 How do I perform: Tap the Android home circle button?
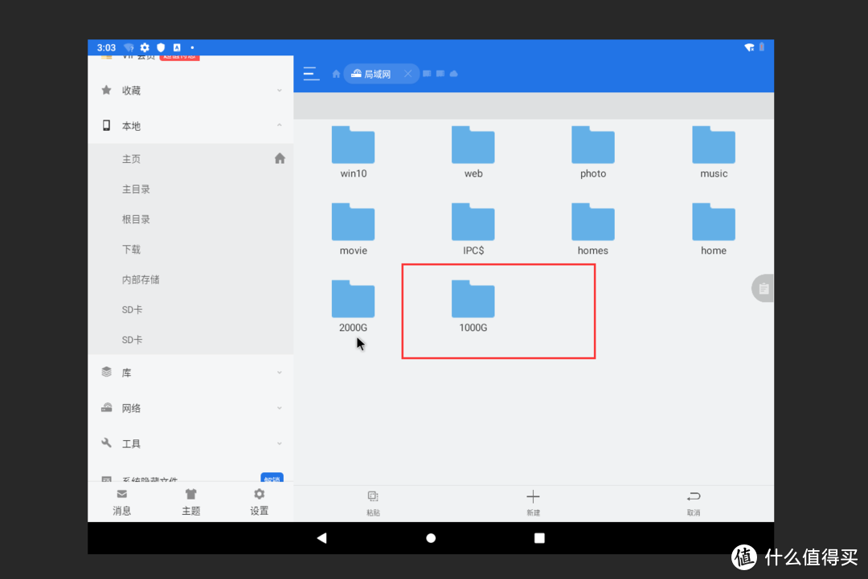[x=431, y=537]
